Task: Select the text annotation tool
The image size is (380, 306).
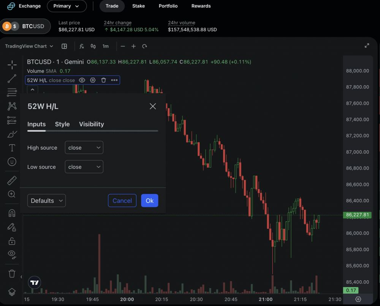Action: [x=12, y=148]
